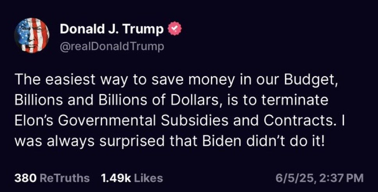
Task: View the 380 ReTruths list
Action: 52,178
